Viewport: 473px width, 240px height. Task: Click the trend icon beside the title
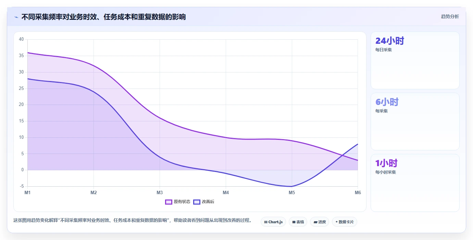click(16, 17)
